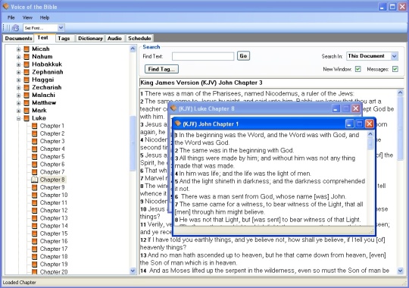Close the Luke Chapter 8 window
Viewport: 409px width, 288px height.
[356, 108]
